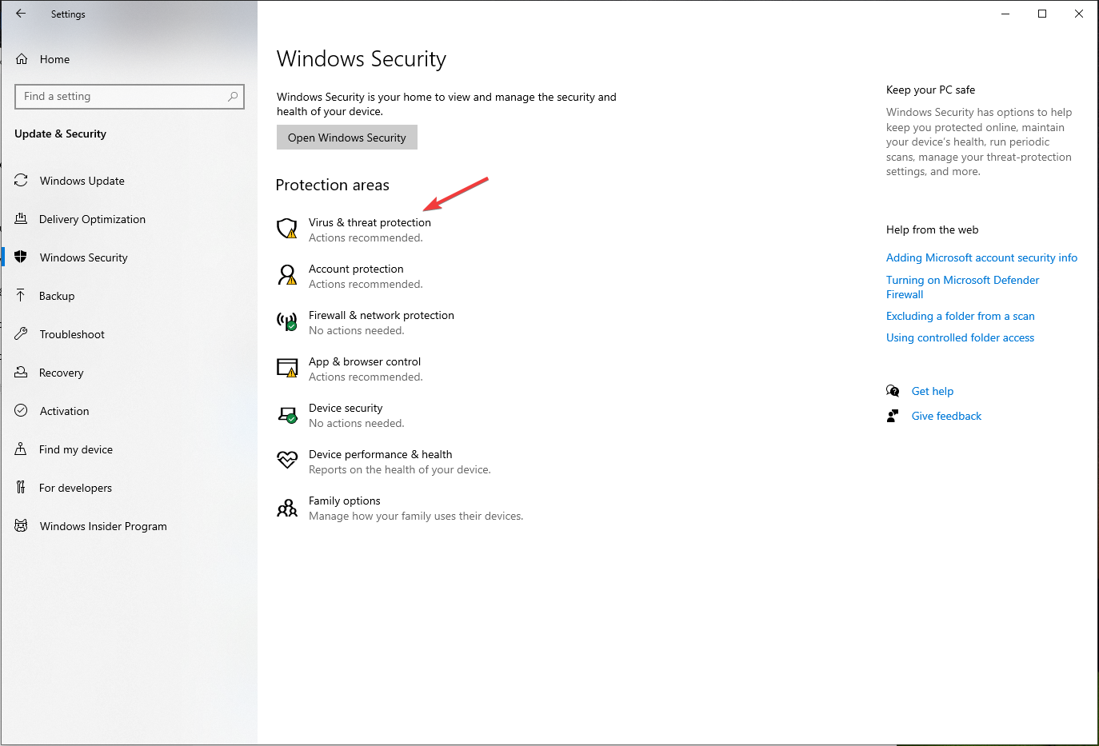This screenshot has width=1099, height=746.
Task: Open App & browser control
Action: pos(365,361)
